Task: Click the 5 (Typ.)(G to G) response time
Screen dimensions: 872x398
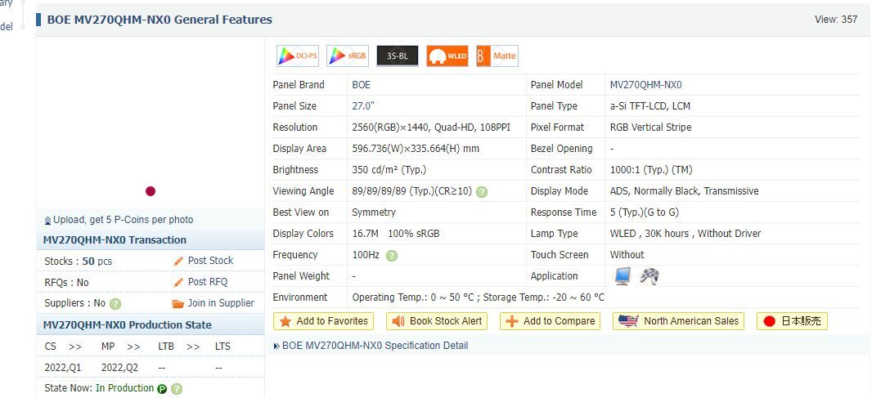Action: (x=644, y=212)
